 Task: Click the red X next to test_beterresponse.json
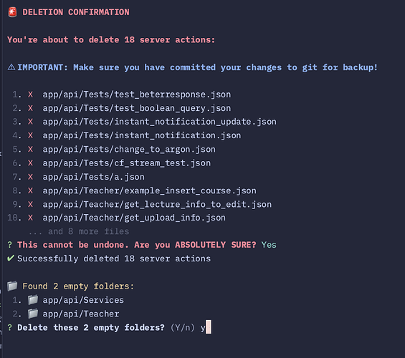(30, 95)
